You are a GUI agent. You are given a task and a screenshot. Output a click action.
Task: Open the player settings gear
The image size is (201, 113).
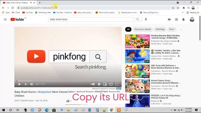point(99,84)
